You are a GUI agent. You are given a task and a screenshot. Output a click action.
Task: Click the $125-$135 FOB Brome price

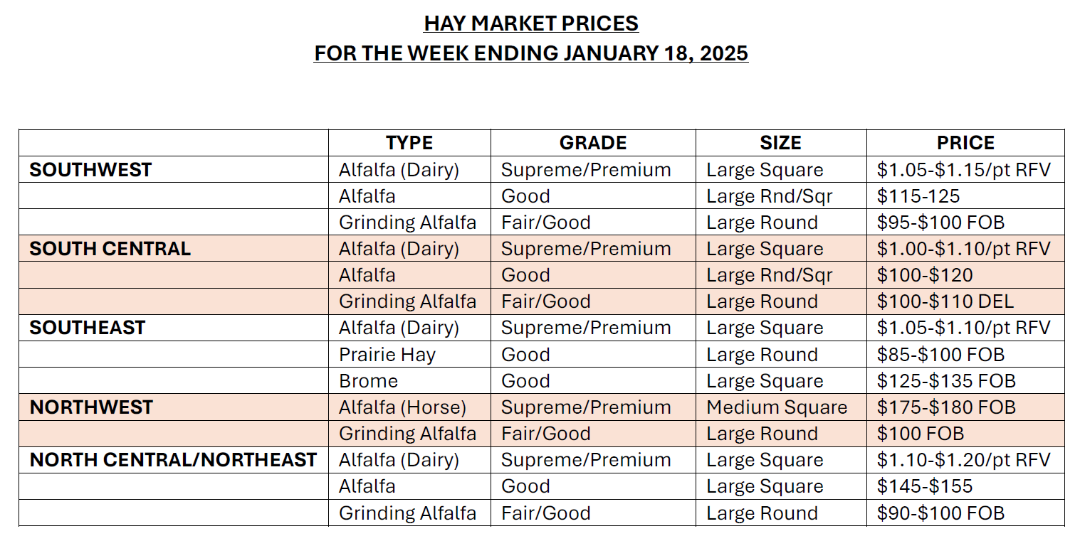click(946, 381)
